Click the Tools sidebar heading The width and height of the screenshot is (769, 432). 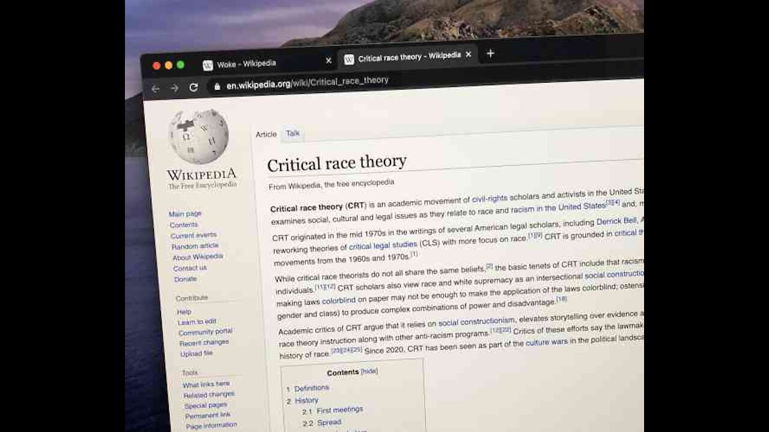coord(190,373)
